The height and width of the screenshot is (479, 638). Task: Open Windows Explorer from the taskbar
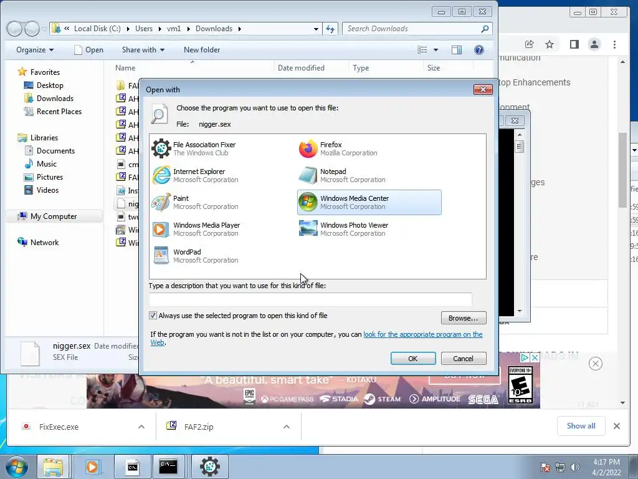pos(53,467)
